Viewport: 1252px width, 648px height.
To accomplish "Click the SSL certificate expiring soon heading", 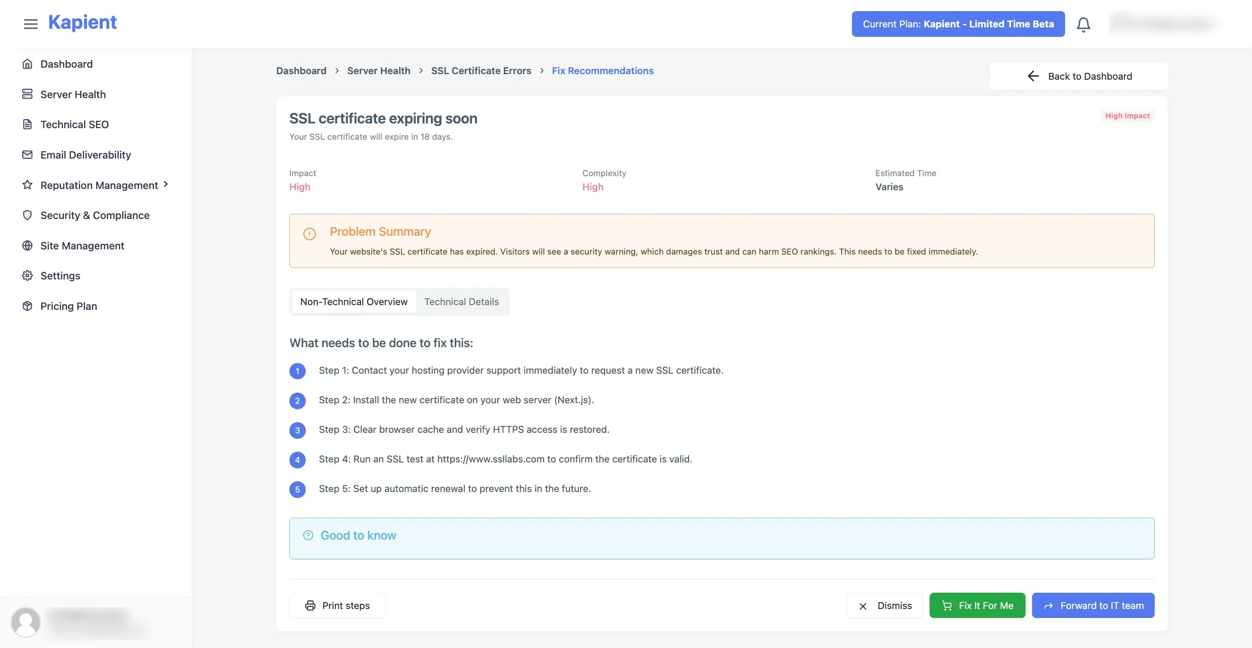I will (x=383, y=118).
